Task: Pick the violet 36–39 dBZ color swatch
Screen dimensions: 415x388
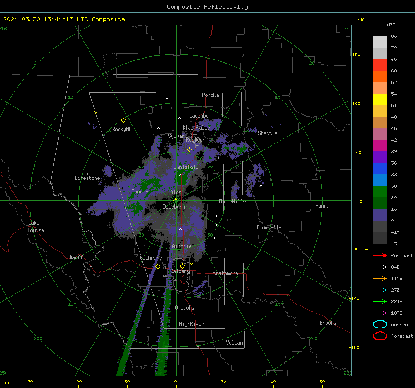Action: 380,157
